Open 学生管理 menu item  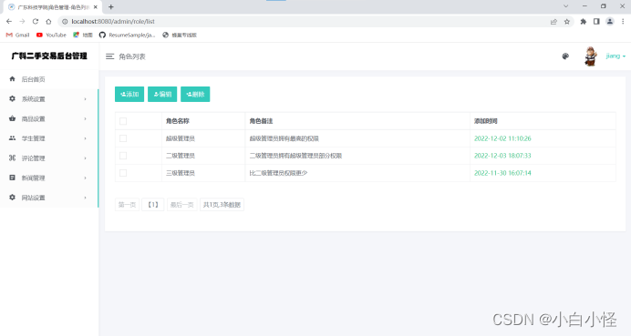pos(49,138)
